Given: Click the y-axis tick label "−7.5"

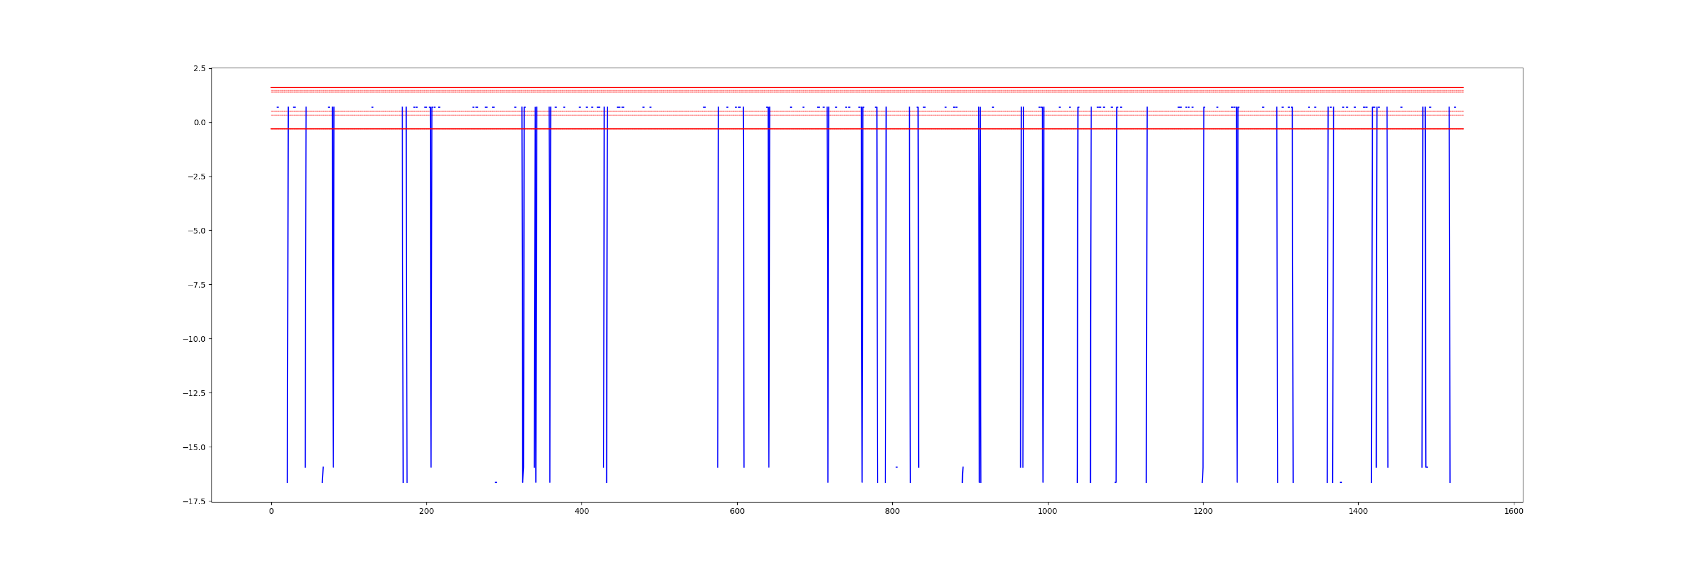Looking at the screenshot, I should [196, 285].
